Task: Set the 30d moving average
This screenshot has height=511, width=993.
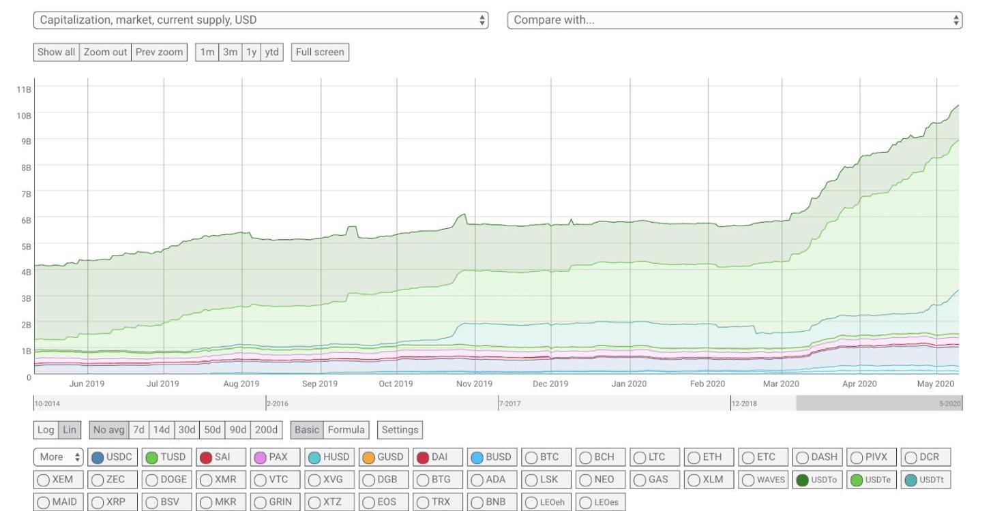Action: [186, 430]
